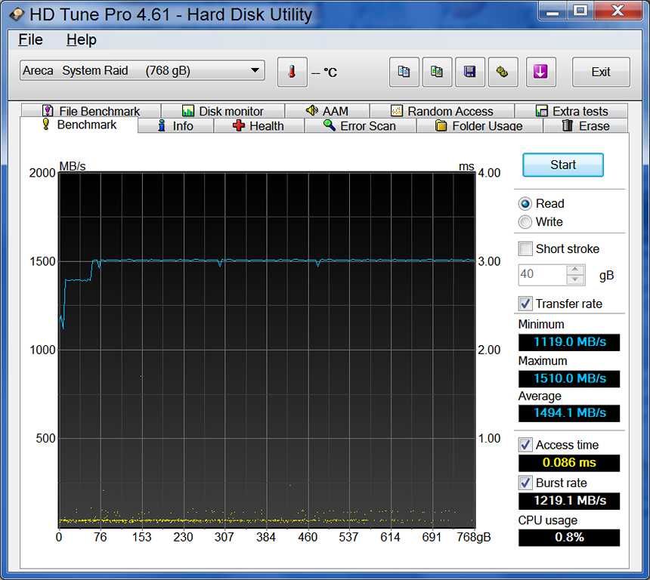Click the Minimum 1119.0 MB/s value
Viewport: 650px width, 580px height.
coord(569,342)
